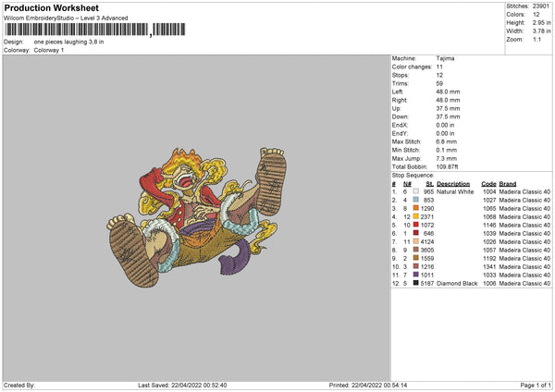Click the red thread swatch code 1146

(415, 225)
